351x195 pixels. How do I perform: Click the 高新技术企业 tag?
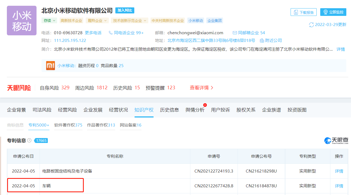click(71, 21)
